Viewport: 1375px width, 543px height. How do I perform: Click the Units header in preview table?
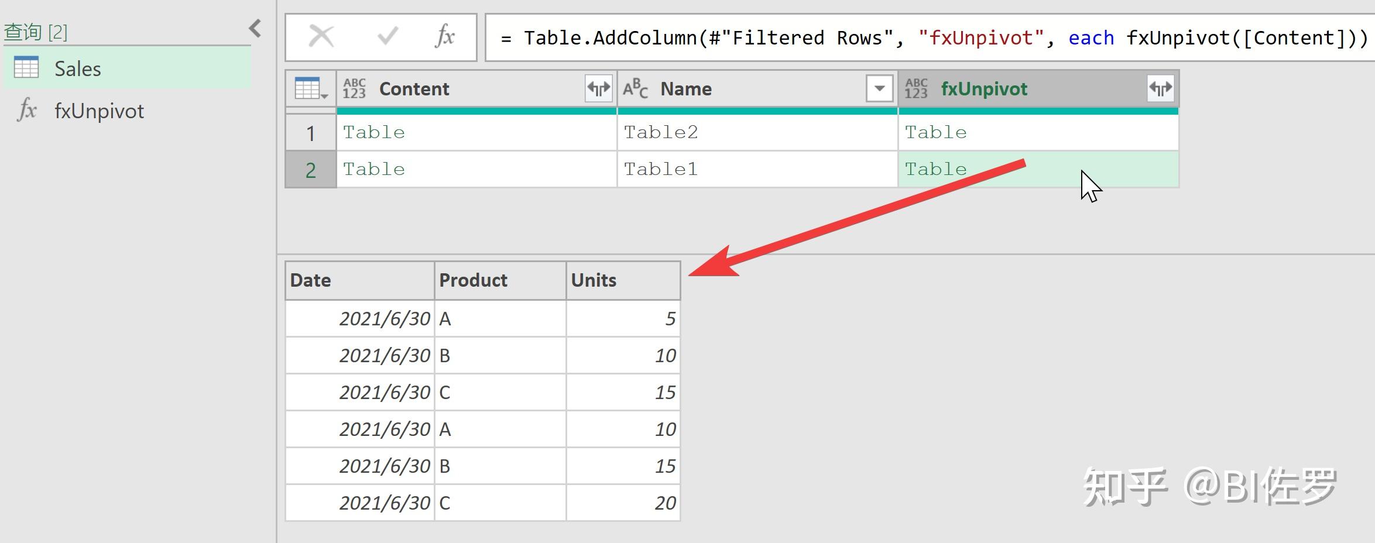tap(623, 280)
